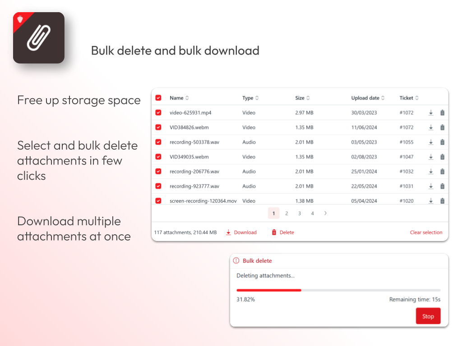Stop the bulk delete operation

pyautogui.click(x=428, y=316)
